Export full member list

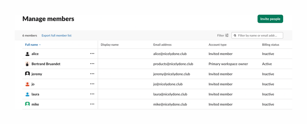click(57, 35)
